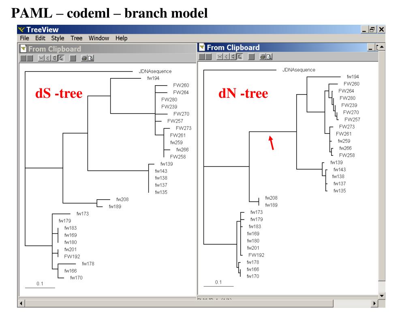Click the print icon in dS-tree window

(84, 58)
